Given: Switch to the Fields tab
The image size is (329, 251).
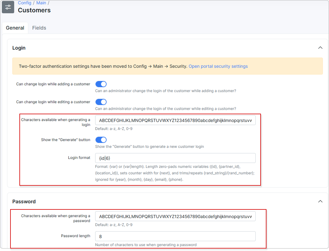Looking at the screenshot, I should 39,28.
